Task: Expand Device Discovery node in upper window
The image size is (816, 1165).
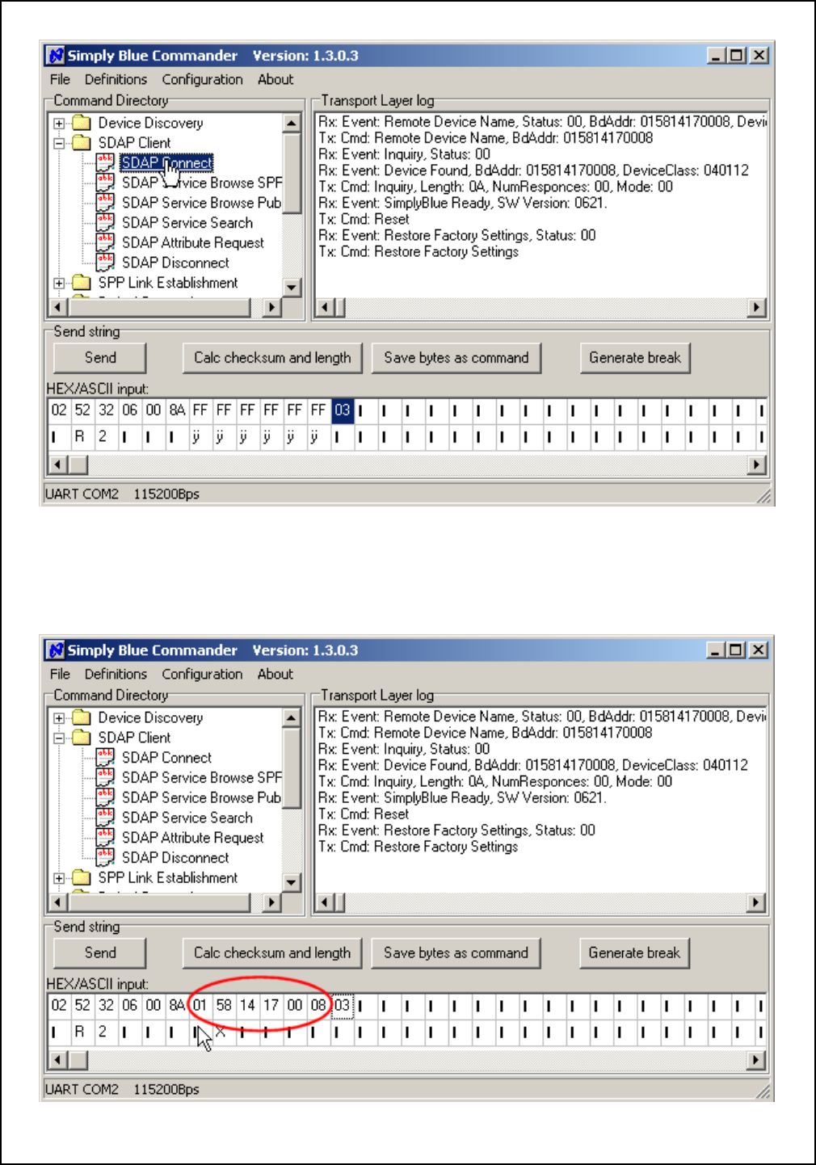Action: coord(59,124)
